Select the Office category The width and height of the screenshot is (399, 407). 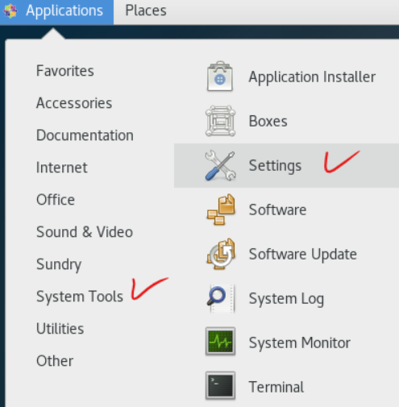click(56, 200)
